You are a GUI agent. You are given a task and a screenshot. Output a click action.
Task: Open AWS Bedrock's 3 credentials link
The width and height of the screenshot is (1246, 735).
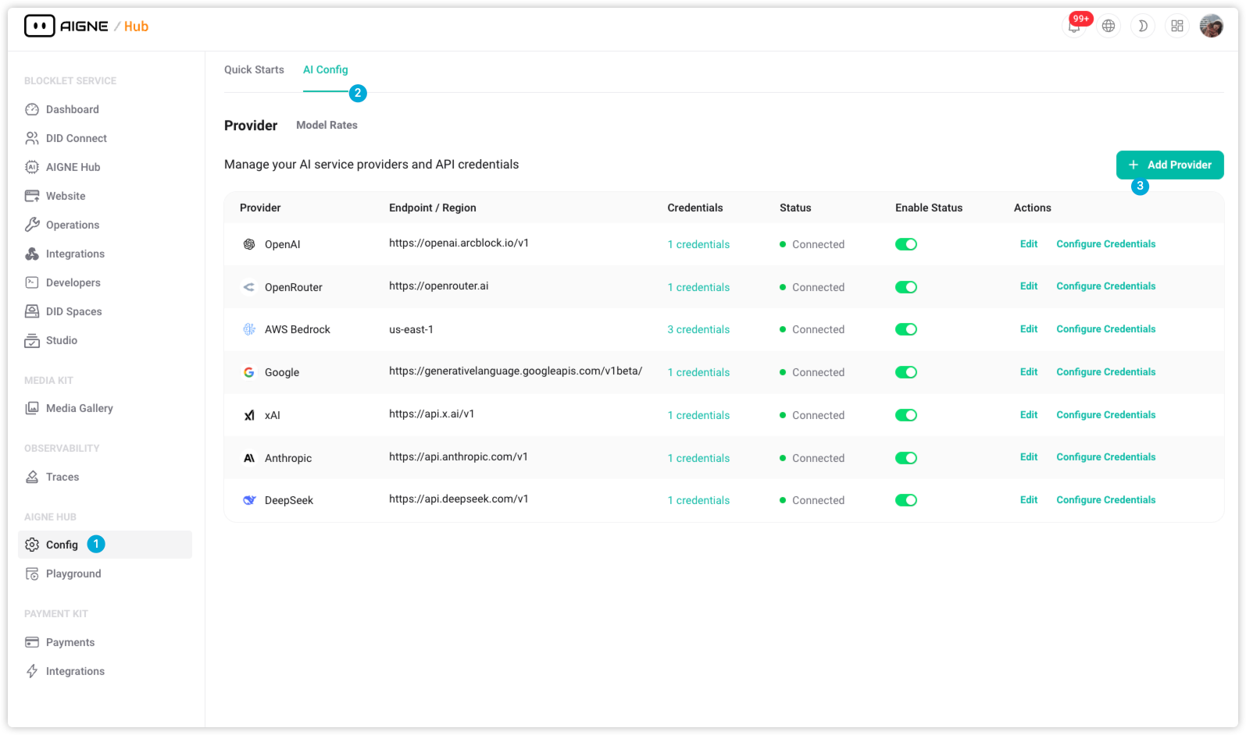coord(698,330)
